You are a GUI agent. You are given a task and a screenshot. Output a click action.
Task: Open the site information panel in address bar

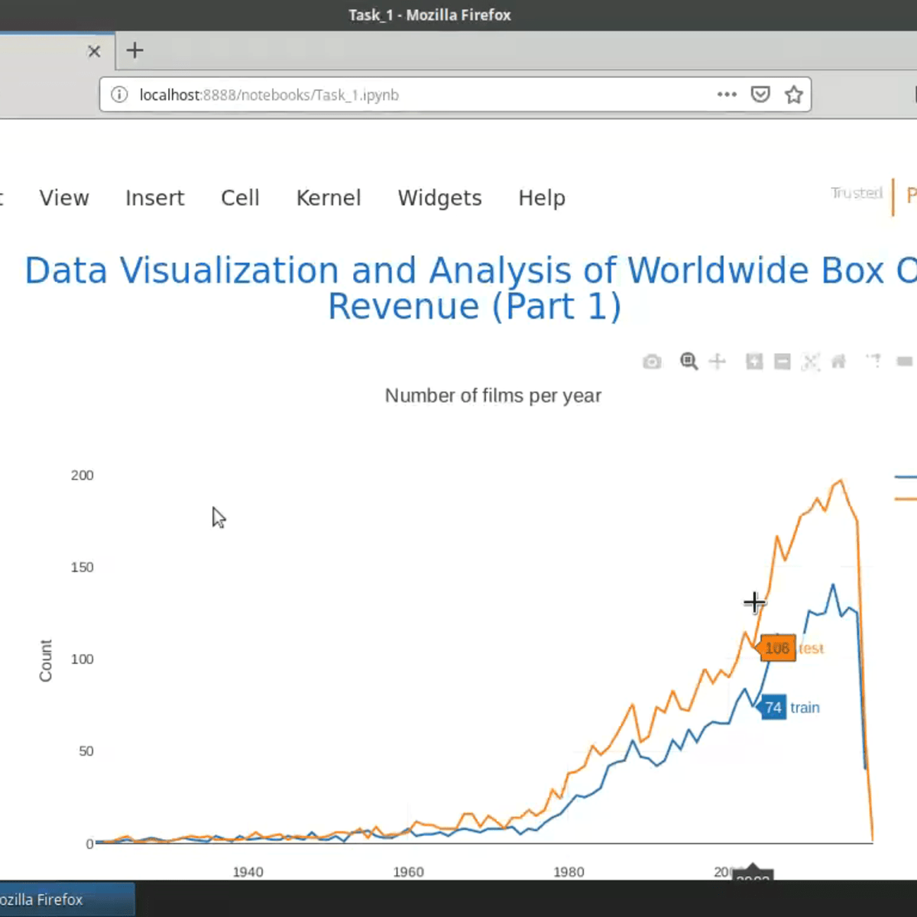coord(118,94)
